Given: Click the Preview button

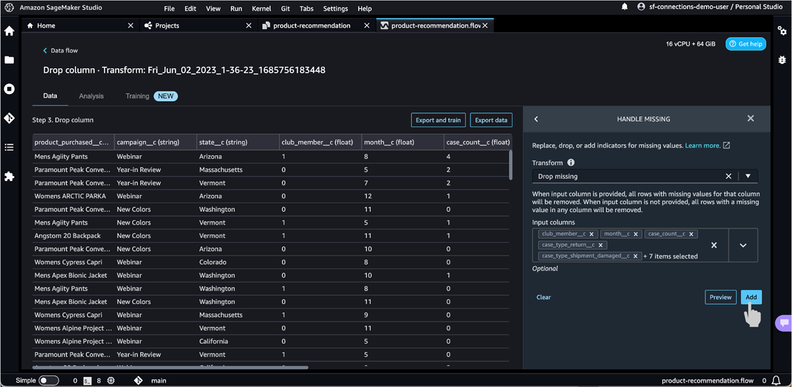Looking at the screenshot, I should (x=720, y=297).
